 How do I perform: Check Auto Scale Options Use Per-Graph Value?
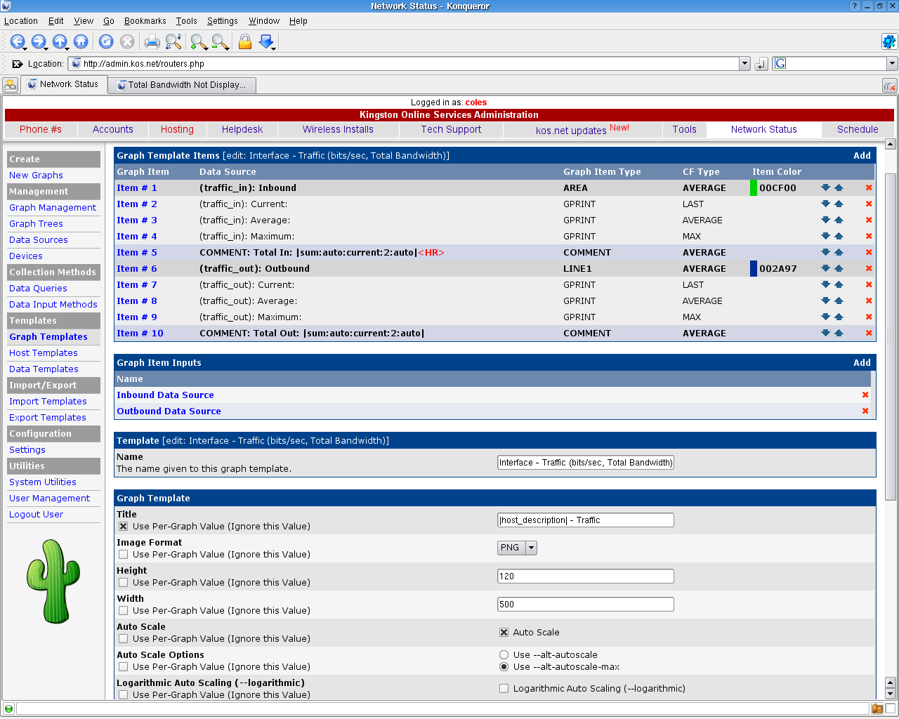[x=124, y=666]
